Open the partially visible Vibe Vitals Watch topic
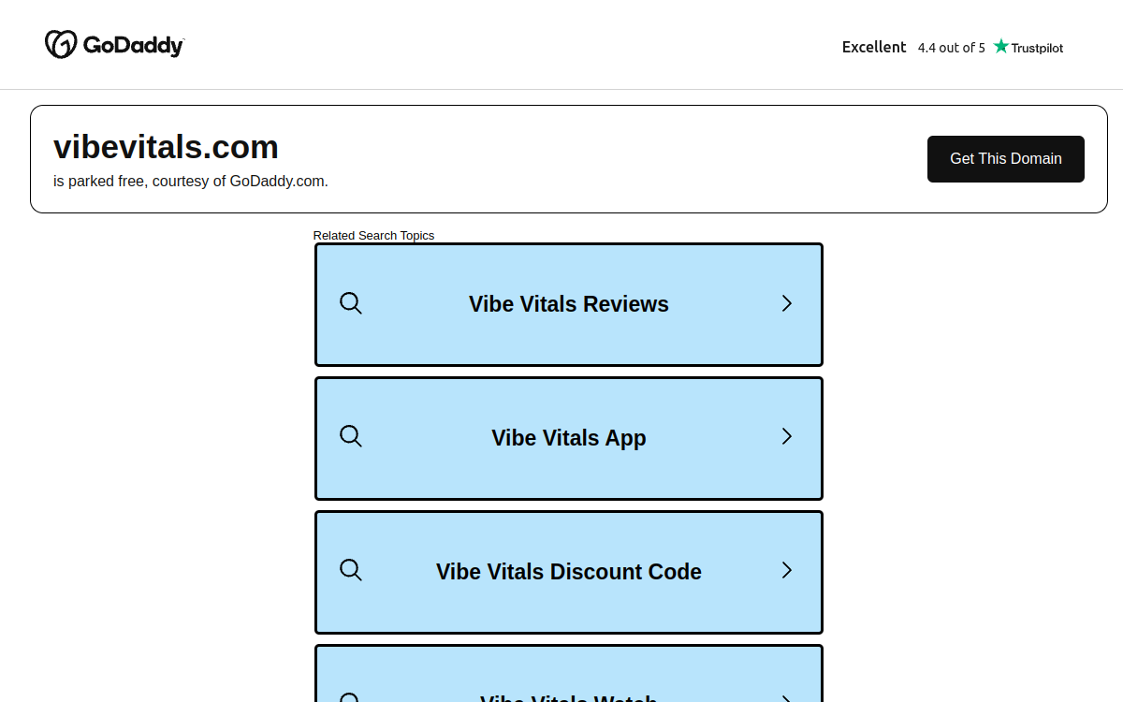Screen dimensions: 1123x702 [x=569, y=673]
